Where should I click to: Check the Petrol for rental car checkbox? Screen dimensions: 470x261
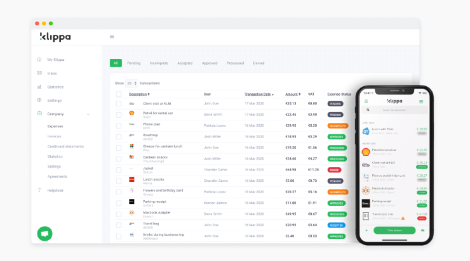pyautogui.click(x=119, y=115)
